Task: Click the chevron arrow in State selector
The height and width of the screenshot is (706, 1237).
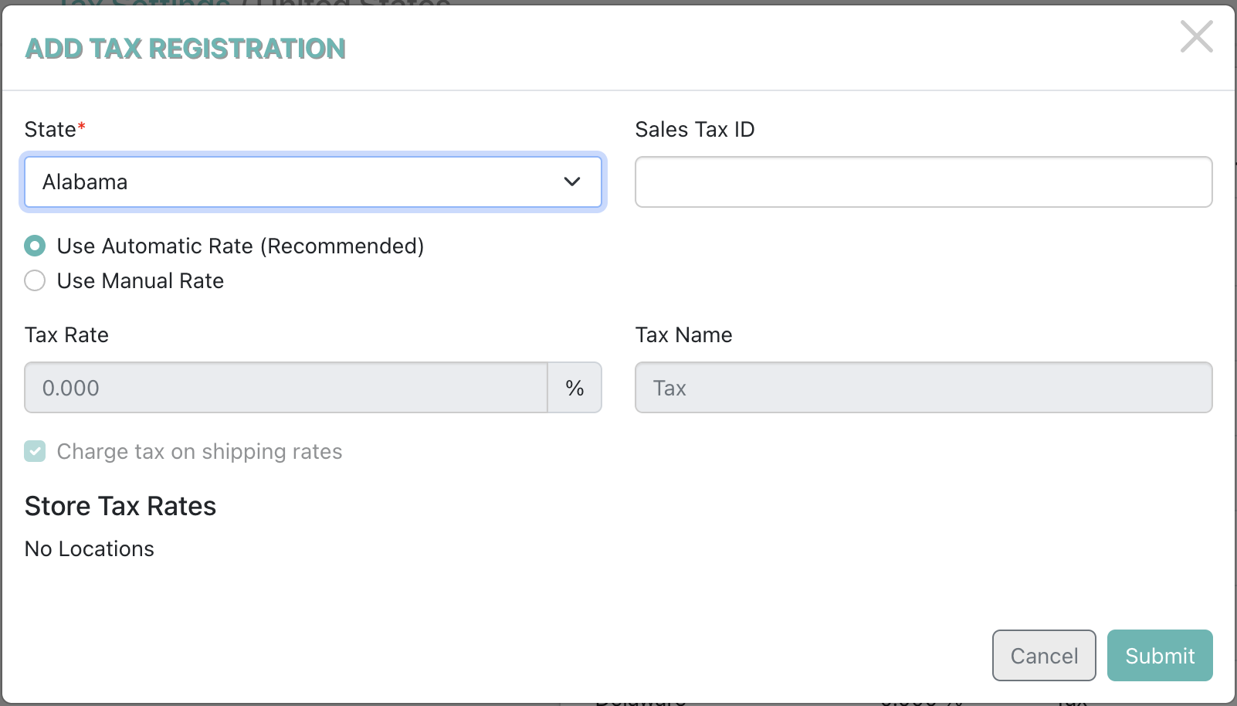Action: coord(571,182)
